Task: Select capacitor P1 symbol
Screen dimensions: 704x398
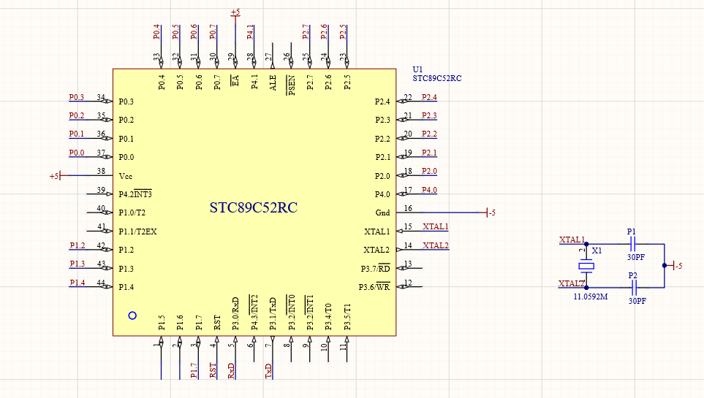Action: pos(633,244)
